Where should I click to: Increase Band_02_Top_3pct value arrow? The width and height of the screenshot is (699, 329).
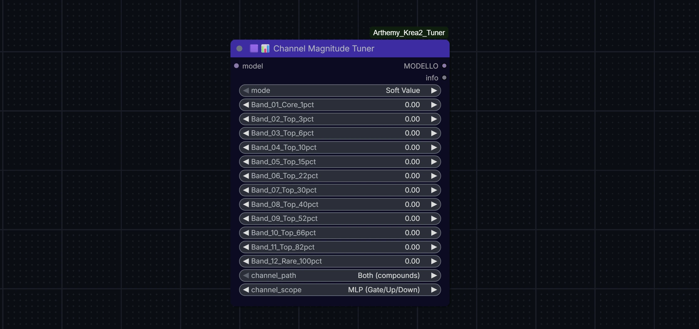point(434,119)
